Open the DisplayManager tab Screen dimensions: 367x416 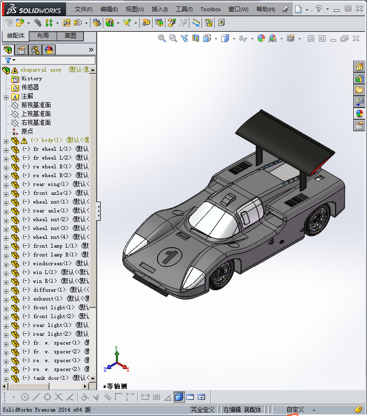click(49, 50)
